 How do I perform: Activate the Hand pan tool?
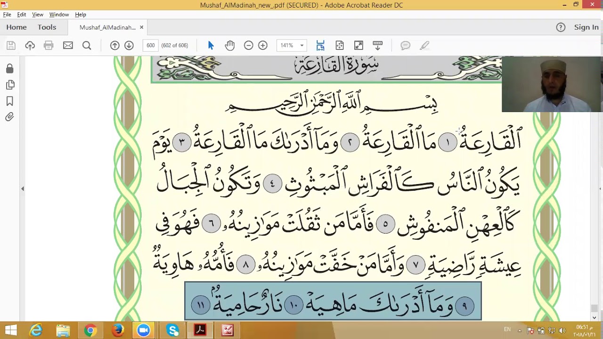point(230,45)
